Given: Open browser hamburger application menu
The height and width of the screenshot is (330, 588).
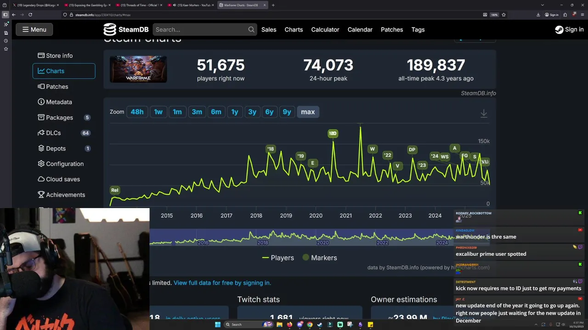Looking at the screenshot, I should 582,15.
